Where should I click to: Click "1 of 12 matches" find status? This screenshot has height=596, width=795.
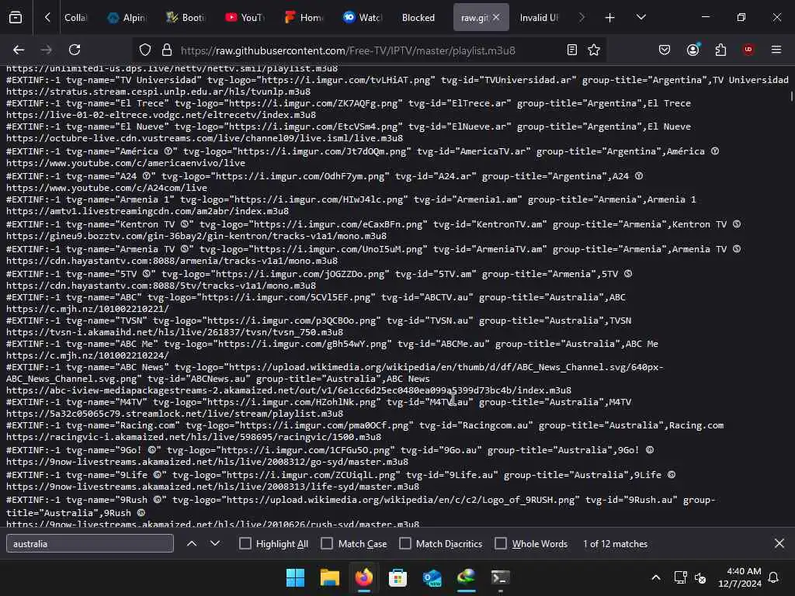(615, 544)
